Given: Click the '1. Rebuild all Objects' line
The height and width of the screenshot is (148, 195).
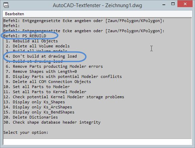Looking at the screenshot, I should coord(32,41).
